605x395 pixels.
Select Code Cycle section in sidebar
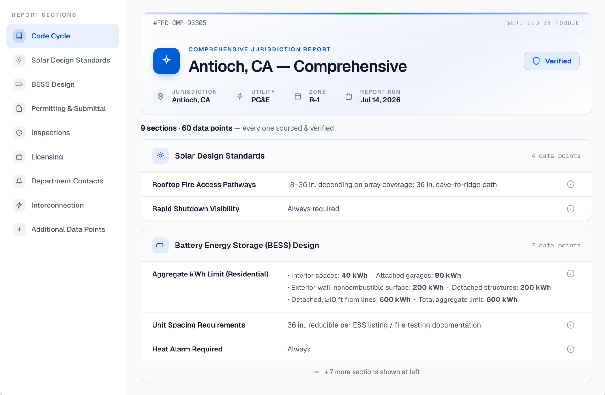click(63, 36)
